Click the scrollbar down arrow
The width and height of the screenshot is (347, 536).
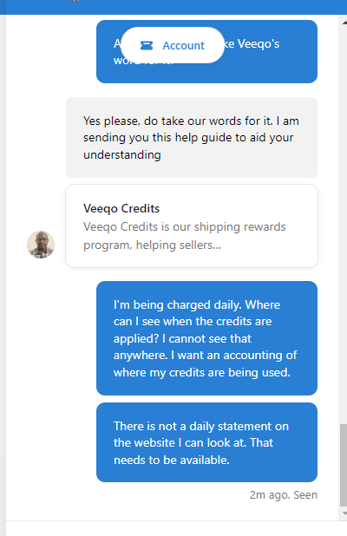click(344, 513)
